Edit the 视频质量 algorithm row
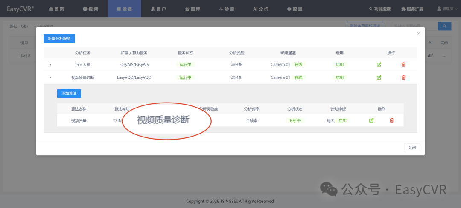This screenshot has width=461, height=208. [x=371, y=120]
